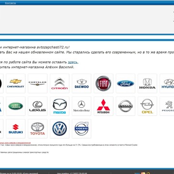Open the green Land Rover logo
This screenshot has height=174, width=174.
coord(15,106)
